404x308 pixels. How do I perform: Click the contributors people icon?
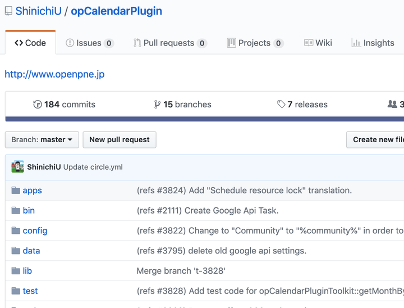click(392, 105)
